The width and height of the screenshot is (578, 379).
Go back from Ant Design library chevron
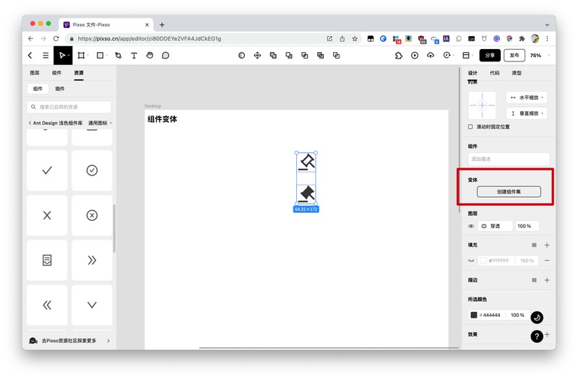(30, 123)
